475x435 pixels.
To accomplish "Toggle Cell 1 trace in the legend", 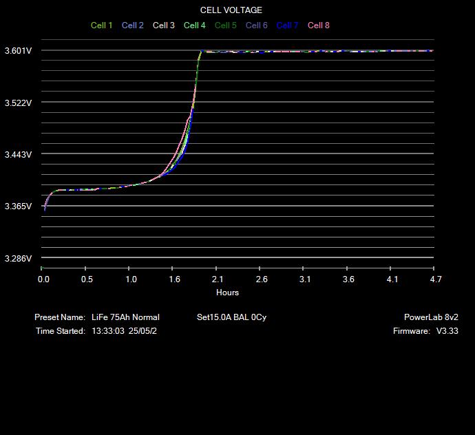I will point(102,25).
